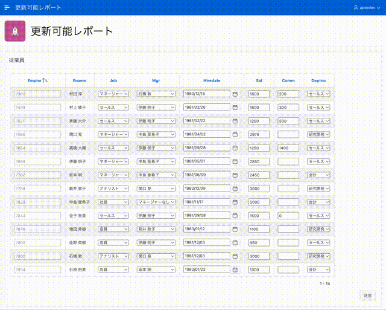Open calendar picker for hiredate 1981/02/22
Image resolution: width=386 pixels, height=310 pixels.
[x=235, y=121]
